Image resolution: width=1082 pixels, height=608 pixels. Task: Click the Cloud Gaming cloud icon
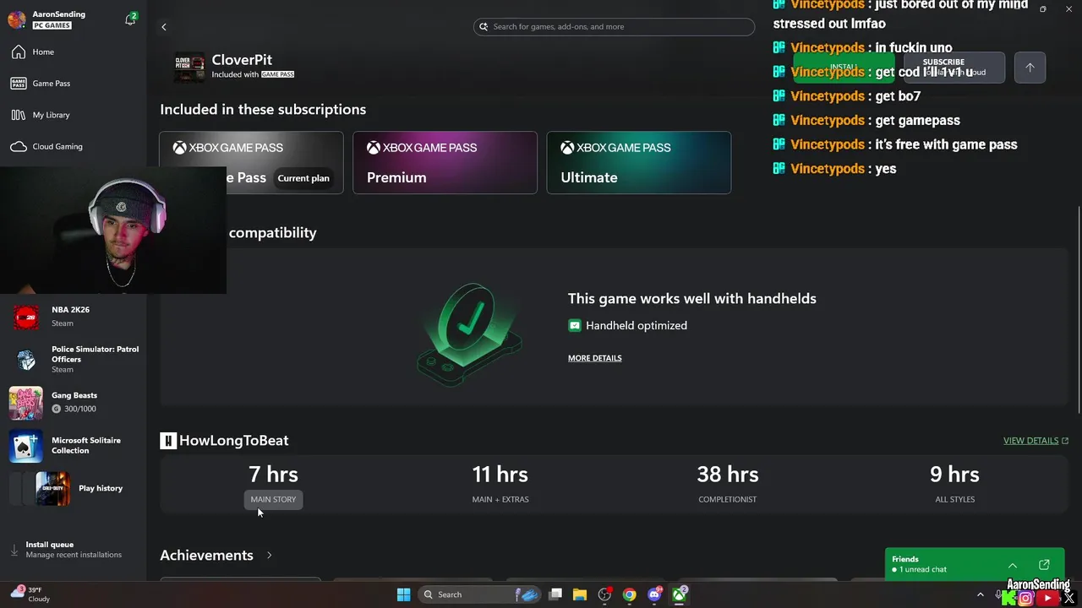pos(18,146)
